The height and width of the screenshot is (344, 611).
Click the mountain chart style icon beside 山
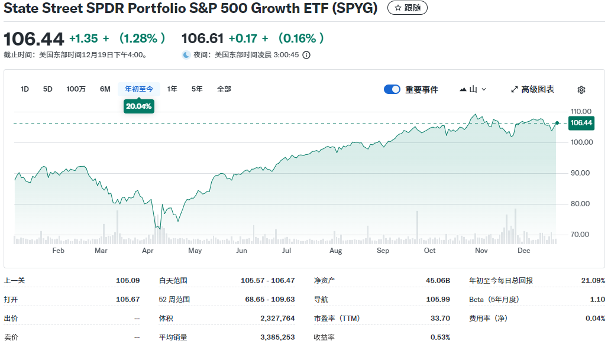(463, 89)
